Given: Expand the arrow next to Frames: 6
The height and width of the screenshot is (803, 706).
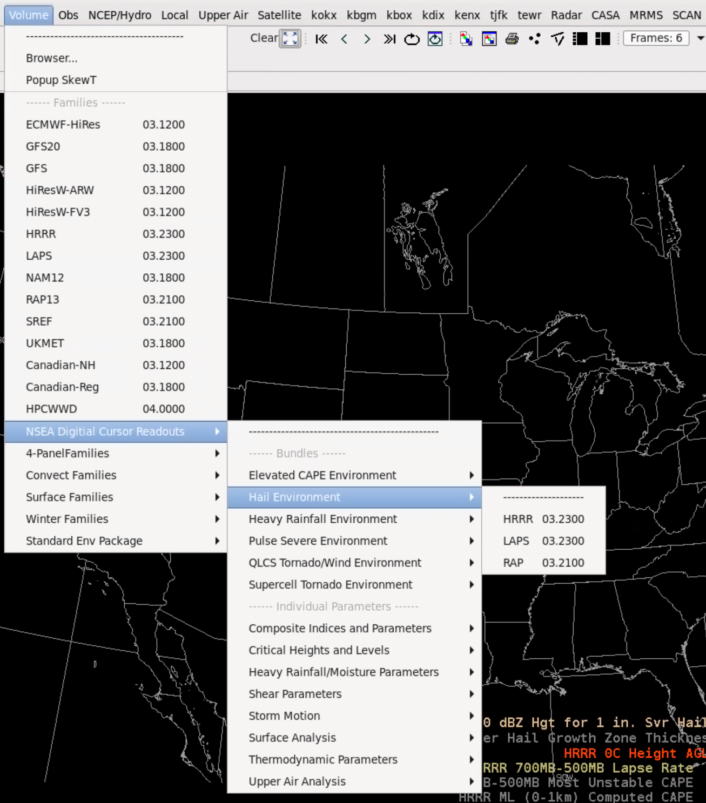Looking at the screenshot, I should pos(700,38).
